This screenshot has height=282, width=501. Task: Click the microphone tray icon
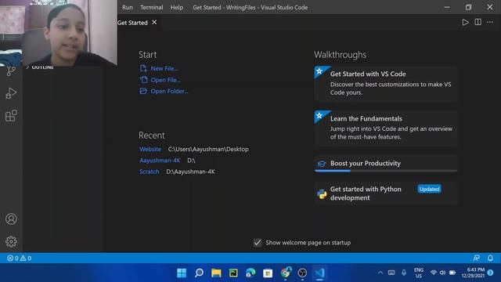[404, 273]
